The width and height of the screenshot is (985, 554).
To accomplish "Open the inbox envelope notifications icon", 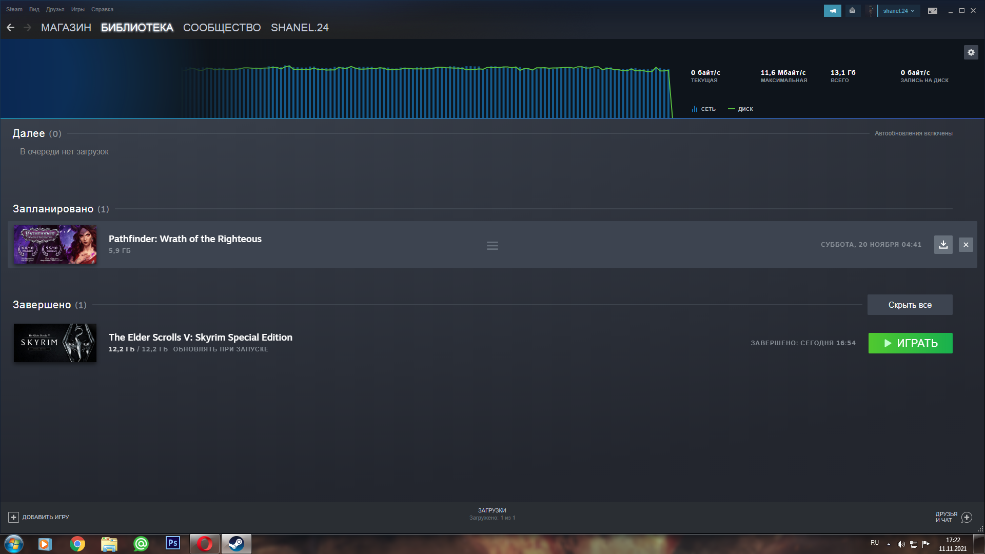I will click(x=852, y=11).
